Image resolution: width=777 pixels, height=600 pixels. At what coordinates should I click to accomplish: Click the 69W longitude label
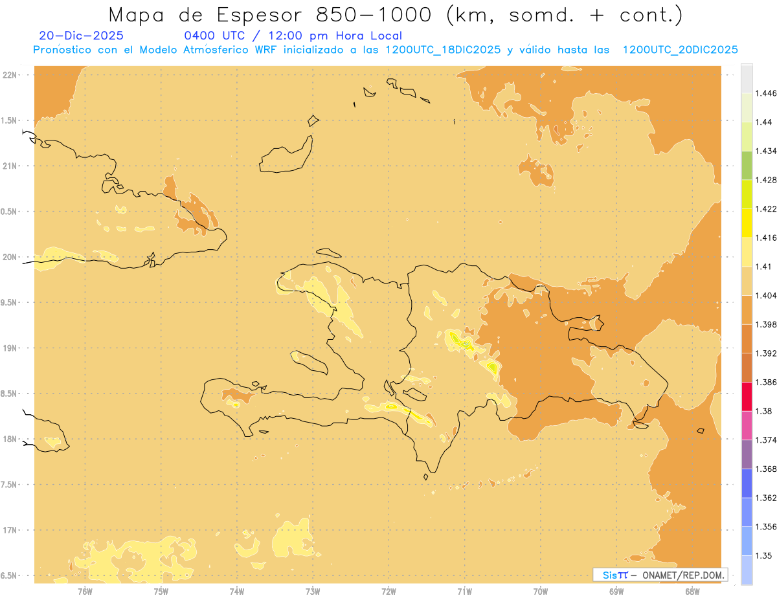pos(616,592)
